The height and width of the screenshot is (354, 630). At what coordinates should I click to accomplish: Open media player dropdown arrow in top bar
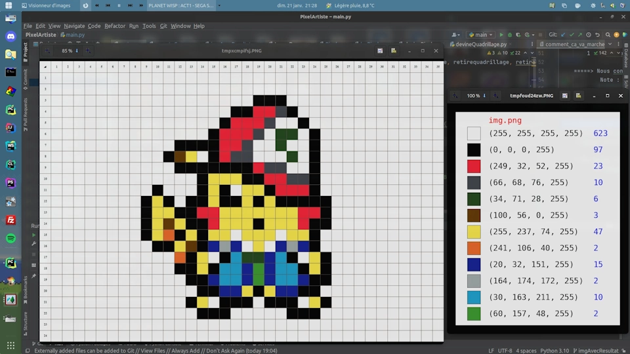coord(219,6)
